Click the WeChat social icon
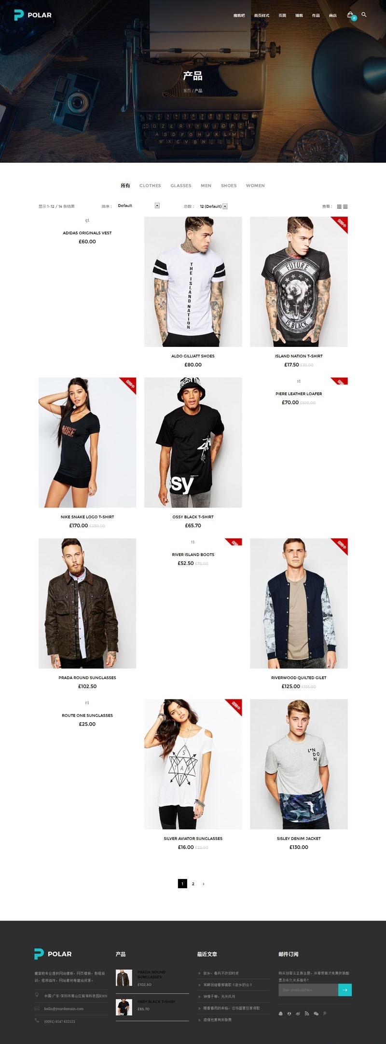 point(316,1014)
